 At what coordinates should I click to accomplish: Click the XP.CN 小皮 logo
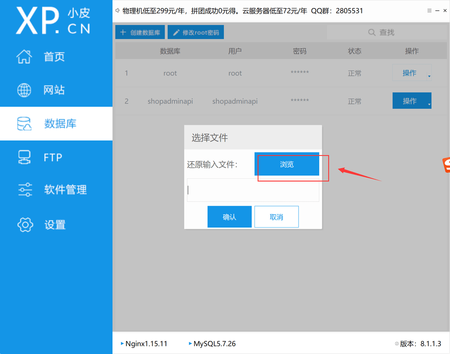53,21
